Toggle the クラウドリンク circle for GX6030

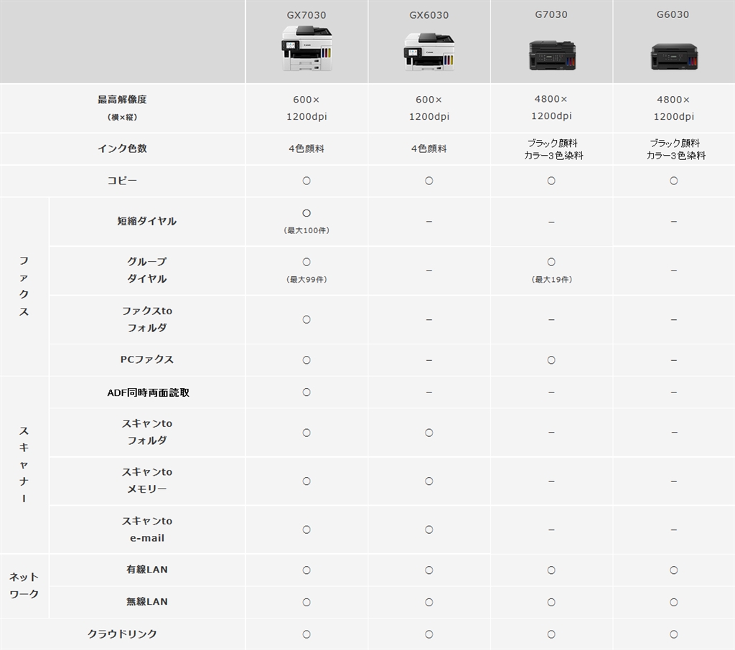pos(429,634)
